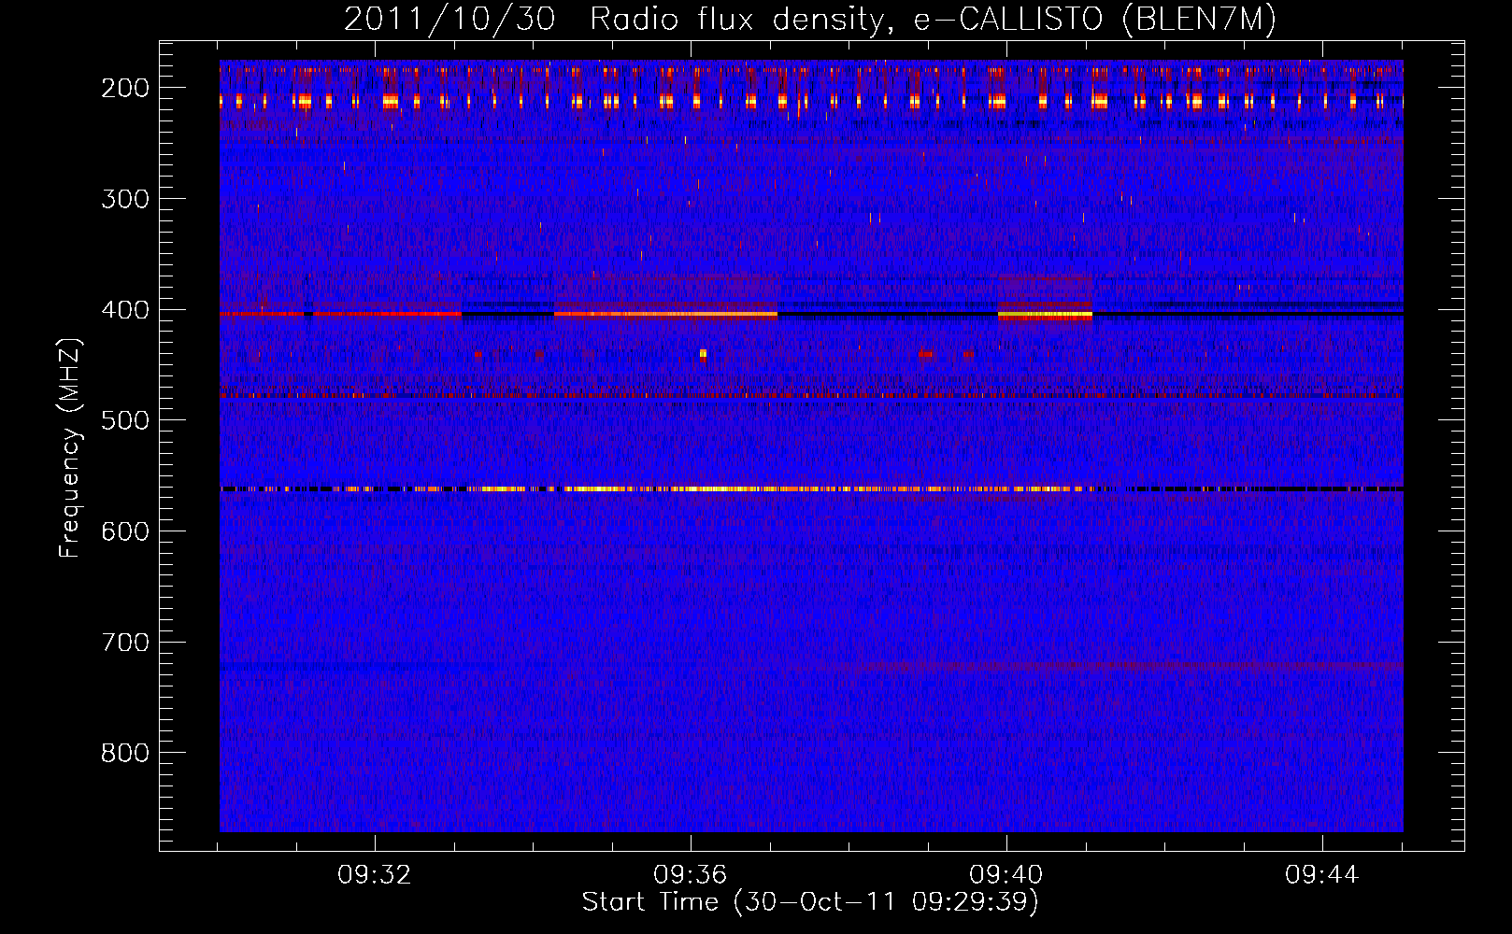This screenshot has width=1512, height=934.
Task: Click the bright yellow burst spot near 440 MHz
Action: point(703,353)
